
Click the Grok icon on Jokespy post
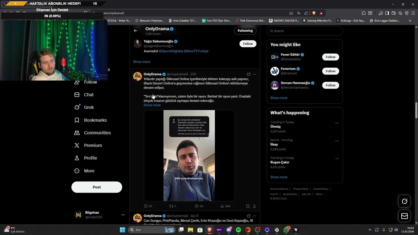(249, 74)
